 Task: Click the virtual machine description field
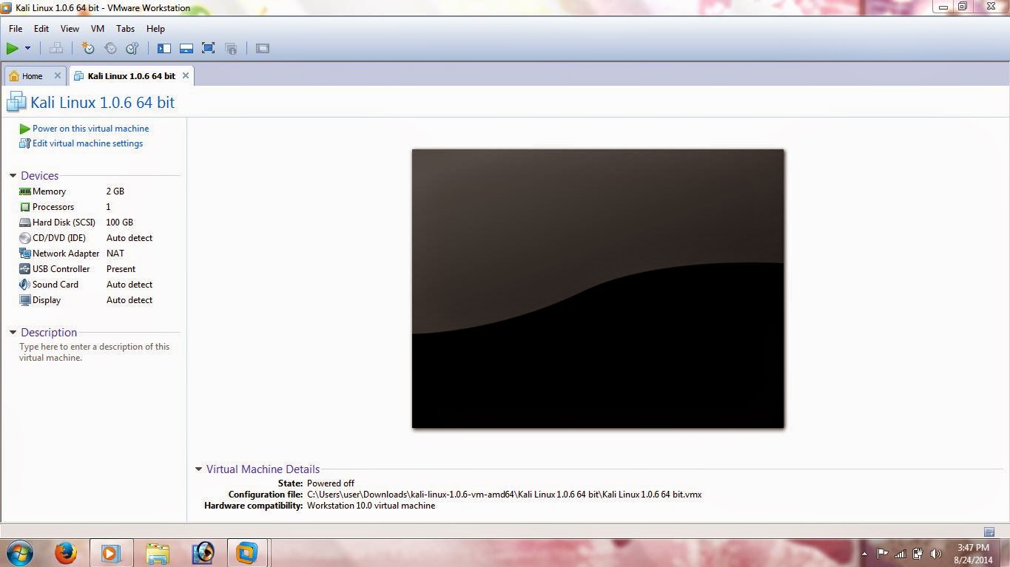point(94,351)
